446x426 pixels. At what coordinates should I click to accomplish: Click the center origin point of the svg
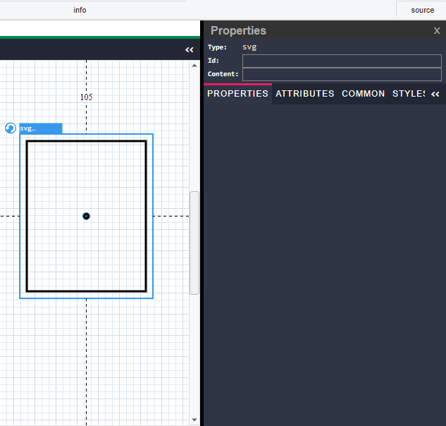pyautogui.click(x=86, y=216)
